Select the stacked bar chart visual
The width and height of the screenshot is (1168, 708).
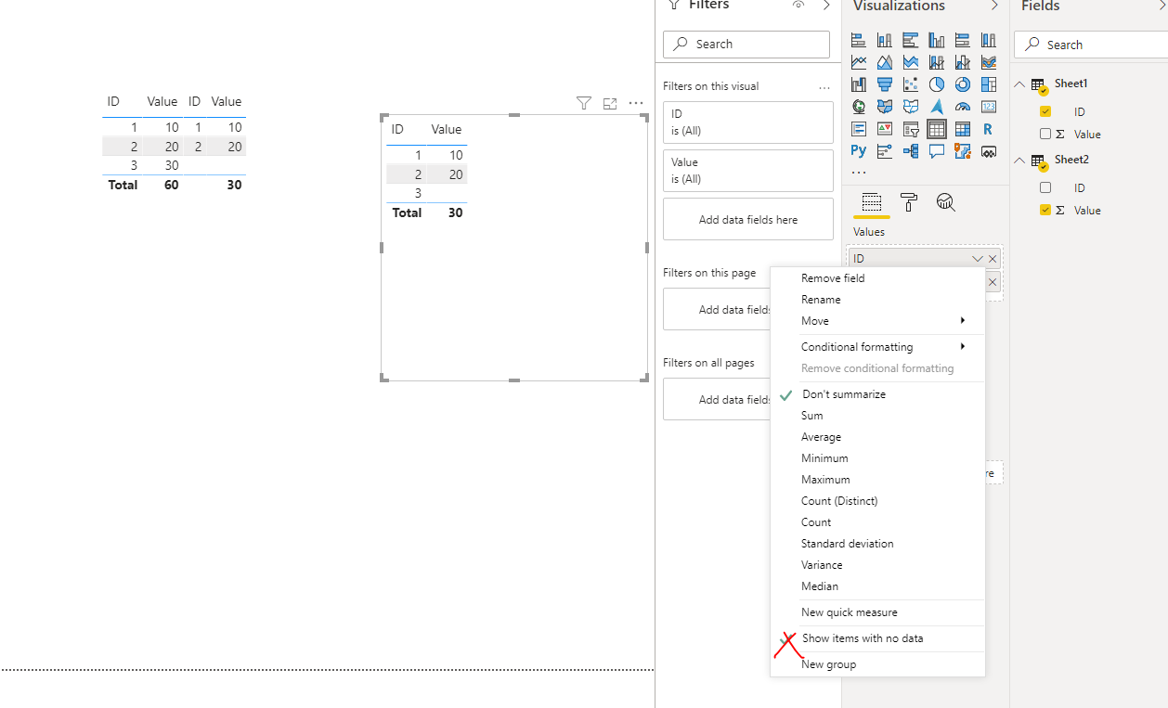858,40
